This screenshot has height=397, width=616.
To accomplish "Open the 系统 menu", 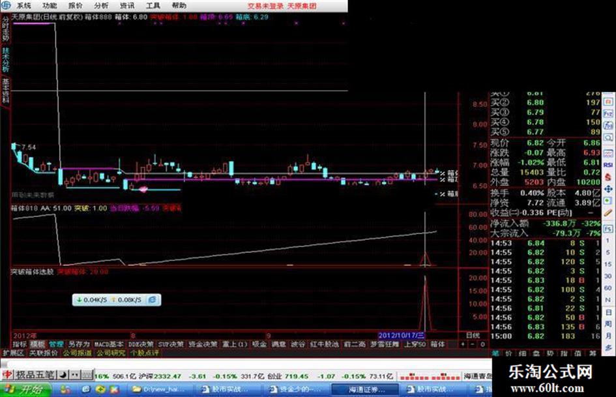I will (23, 5).
